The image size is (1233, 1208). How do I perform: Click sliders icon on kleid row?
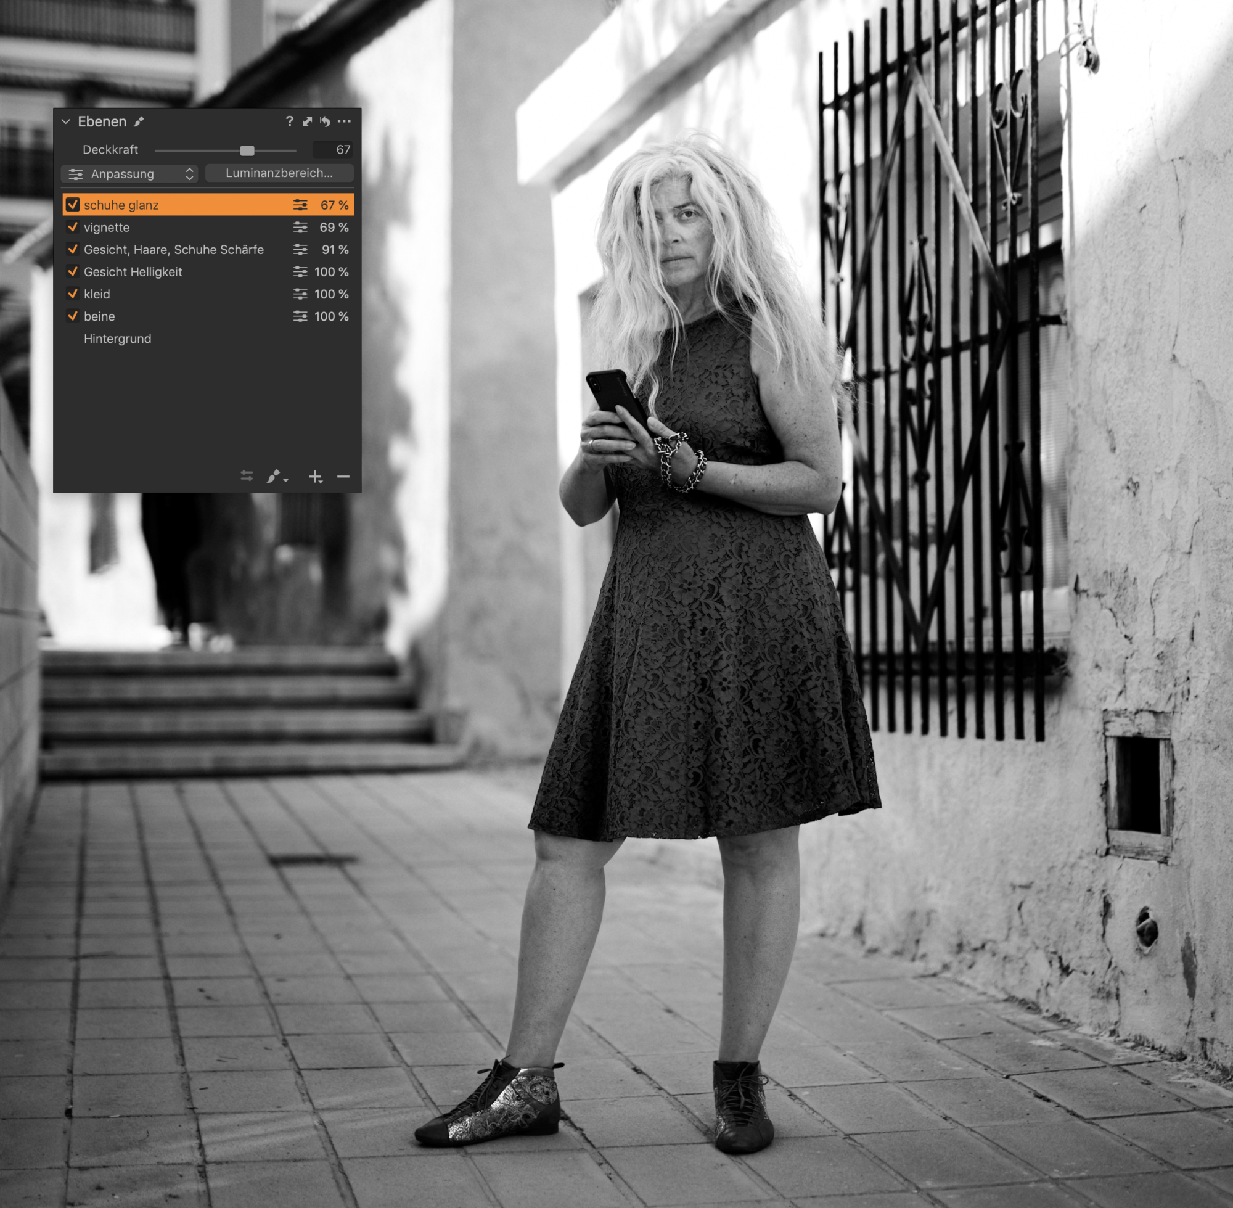point(300,294)
